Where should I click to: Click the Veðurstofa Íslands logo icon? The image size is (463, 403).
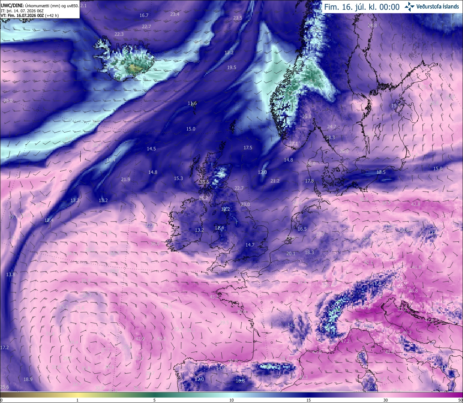(409, 6)
